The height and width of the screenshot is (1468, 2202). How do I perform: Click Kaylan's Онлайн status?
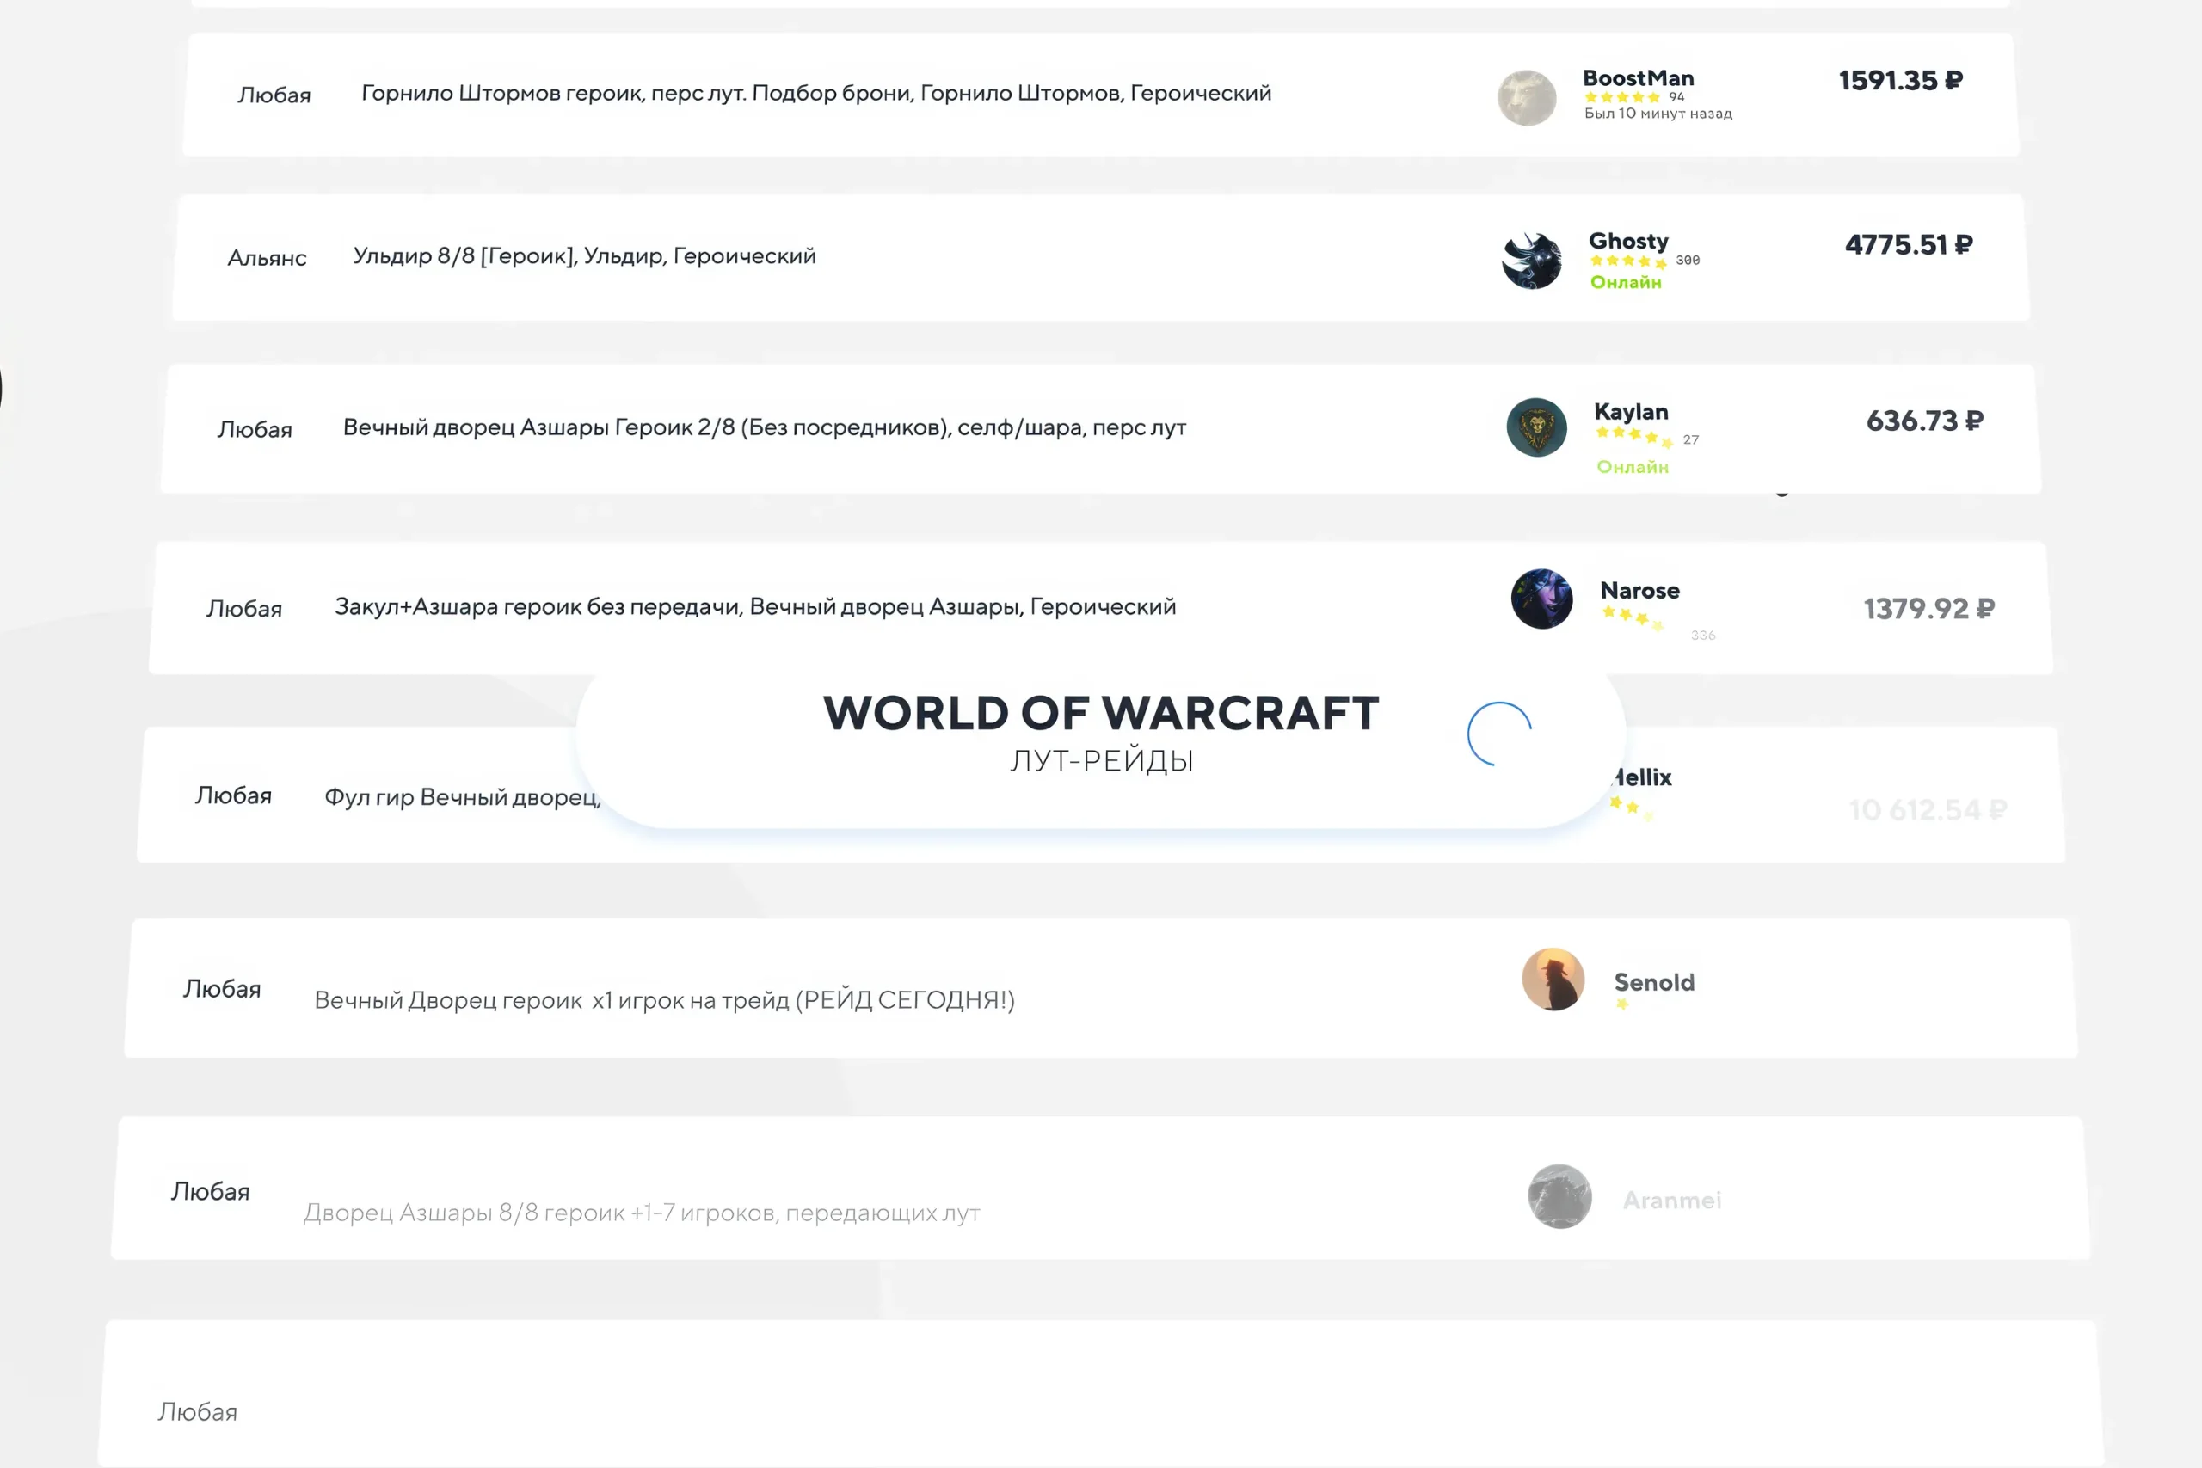1633,466
